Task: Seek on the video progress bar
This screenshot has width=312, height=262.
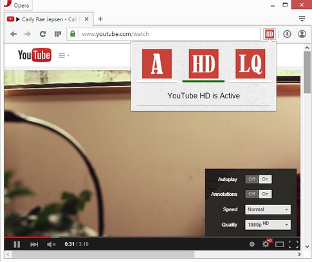Action: click(152, 237)
